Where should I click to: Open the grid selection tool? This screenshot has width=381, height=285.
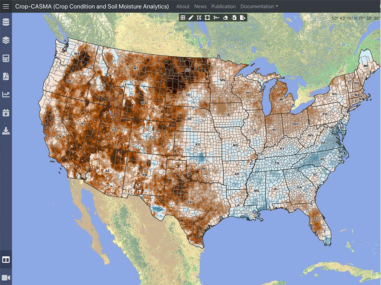tap(183, 18)
